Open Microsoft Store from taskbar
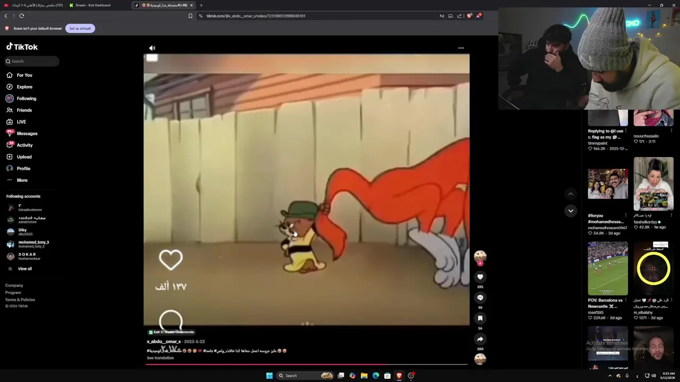Image resolution: width=680 pixels, height=382 pixels. click(x=387, y=376)
